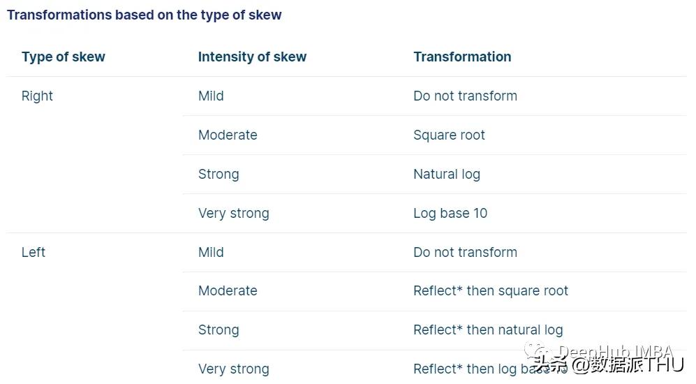
Task: Click "Mild" in the Left skew section
Action: coord(211,252)
